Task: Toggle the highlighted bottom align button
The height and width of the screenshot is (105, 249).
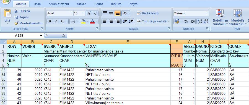Action: point(117,13)
